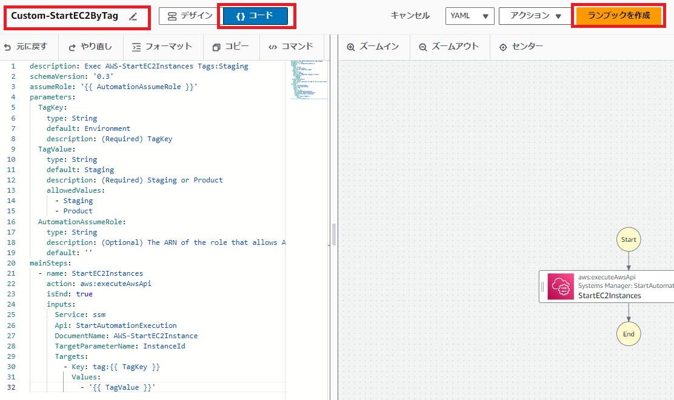Click AutomationAssumeRole: parameter line

coord(82,222)
